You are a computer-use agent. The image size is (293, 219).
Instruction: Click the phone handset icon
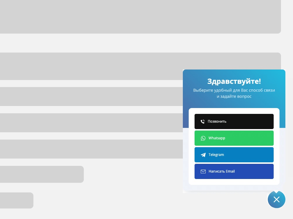click(203, 121)
